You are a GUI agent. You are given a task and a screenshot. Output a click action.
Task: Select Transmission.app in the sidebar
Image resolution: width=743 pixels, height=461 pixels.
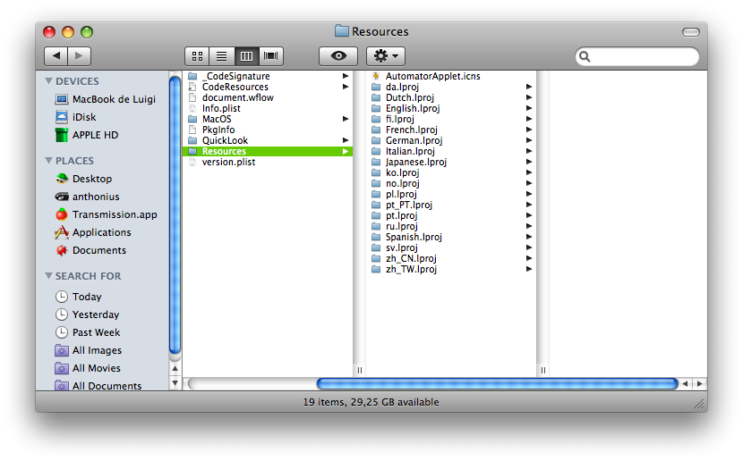click(107, 214)
